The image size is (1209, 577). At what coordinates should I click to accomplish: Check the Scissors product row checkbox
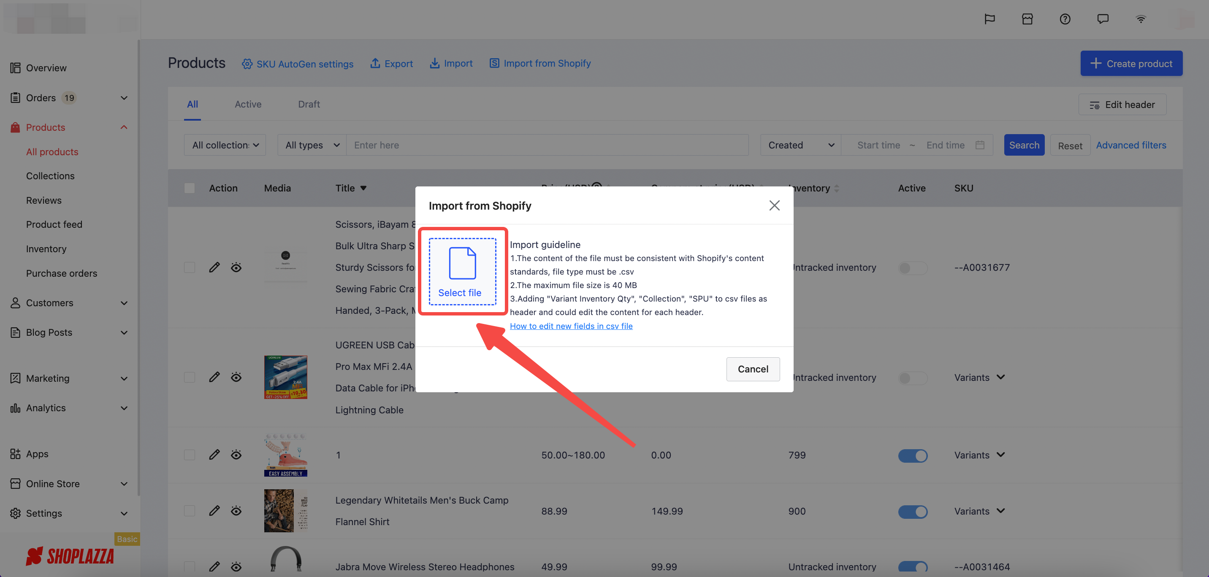point(190,267)
